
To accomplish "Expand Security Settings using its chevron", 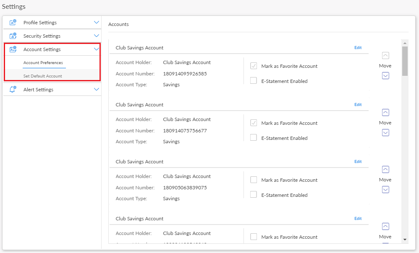I will (x=97, y=36).
